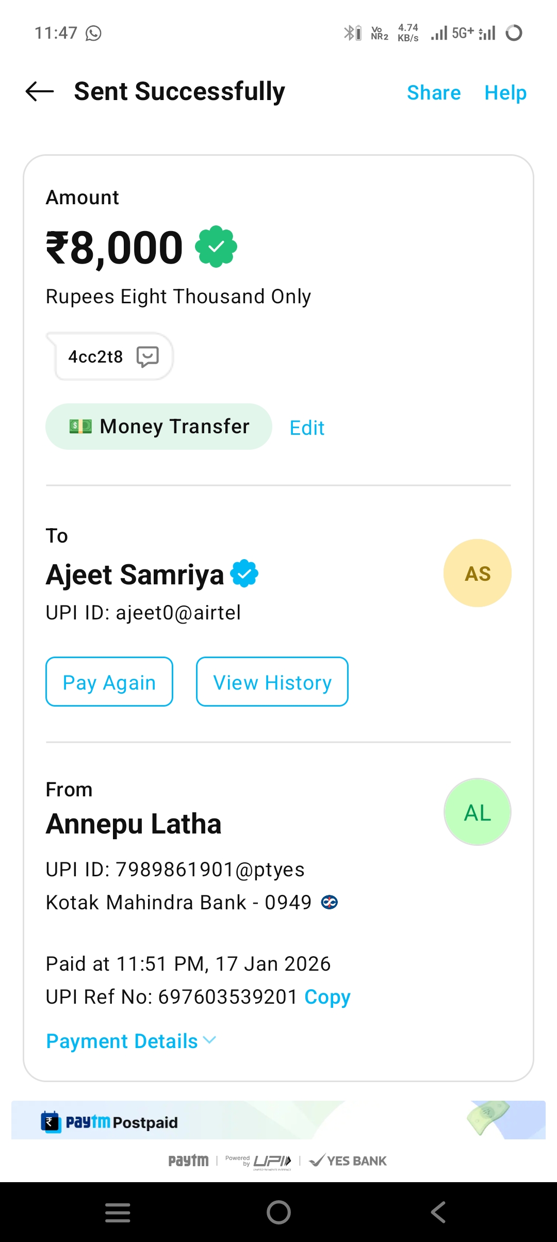The image size is (557, 1242).
Task: Tap the AS recipient avatar
Action: point(478,573)
